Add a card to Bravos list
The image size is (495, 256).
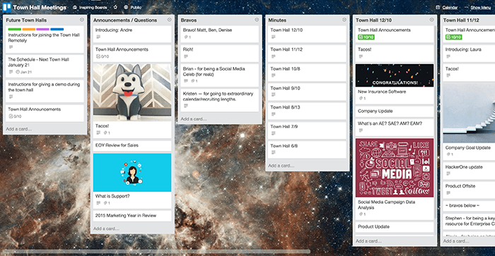click(194, 119)
